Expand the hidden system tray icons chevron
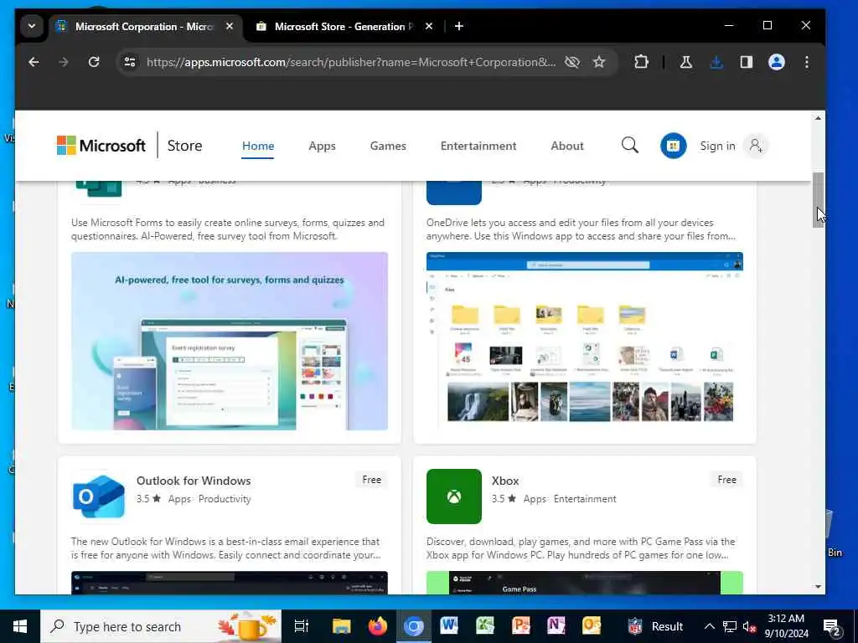This screenshot has height=643, width=858. point(709,626)
